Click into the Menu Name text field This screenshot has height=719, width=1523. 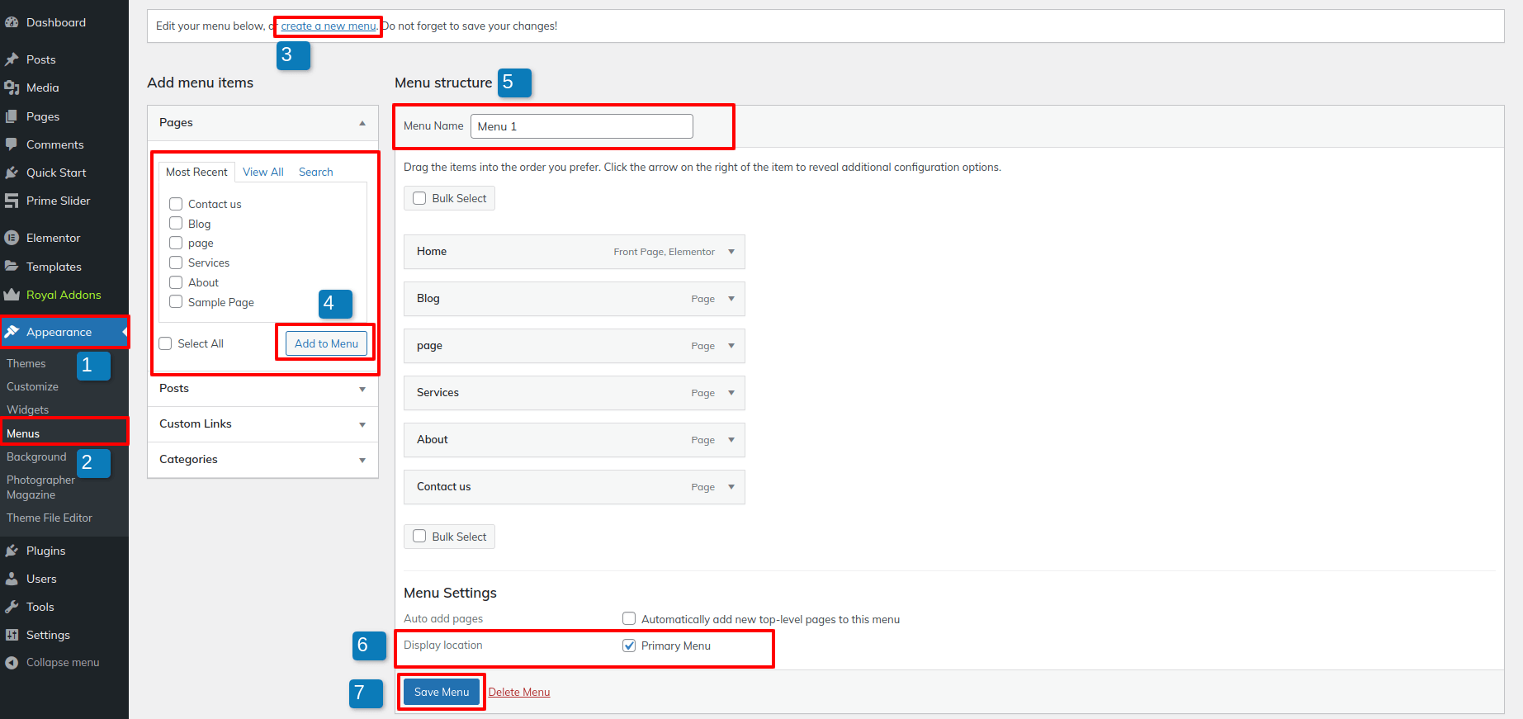click(x=581, y=126)
